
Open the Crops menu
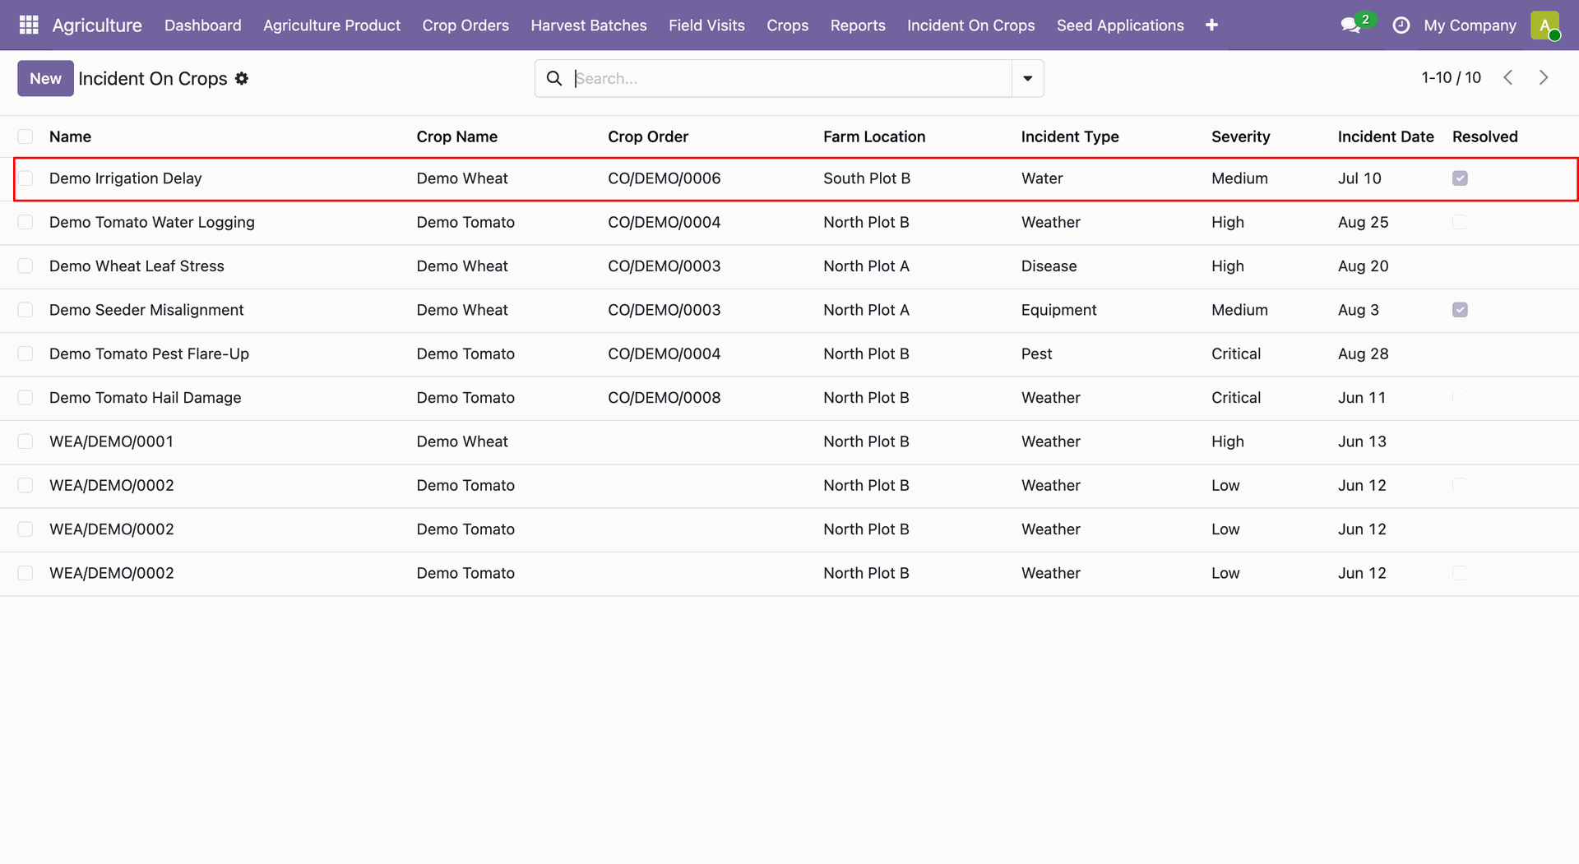(x=787, y=25)
